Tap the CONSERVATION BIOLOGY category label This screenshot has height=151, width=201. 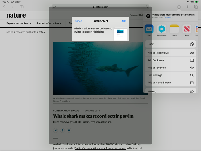coord(67,111)
